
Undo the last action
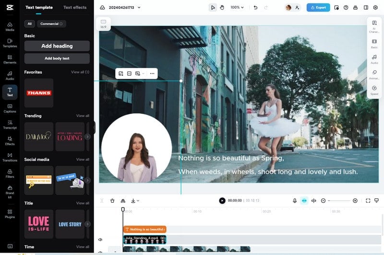(255, 8)
